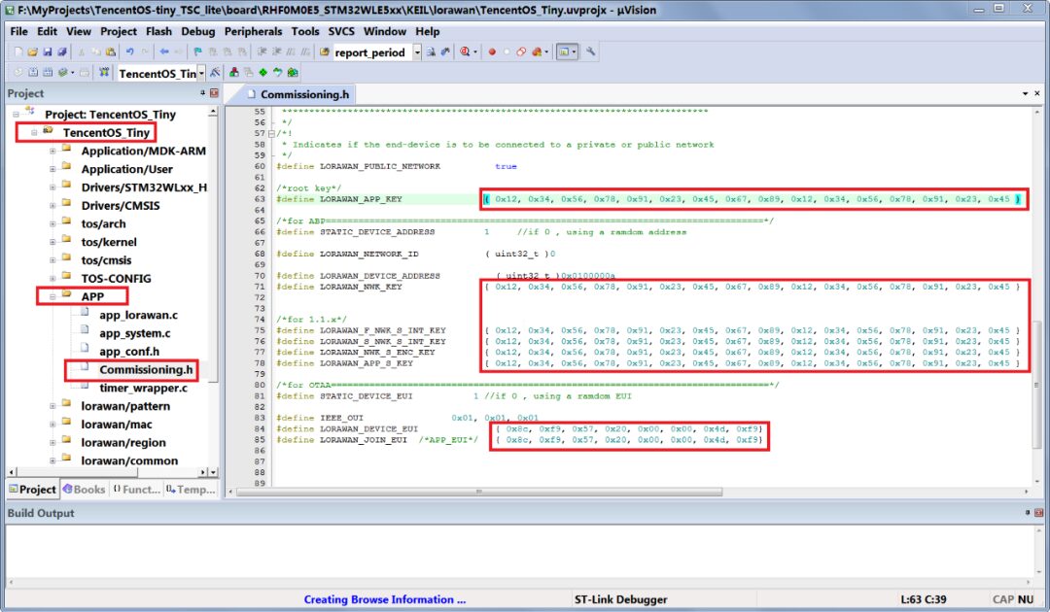Open Manage Run-Time Environment green diamond icon
This screenshot has width=1050, height=612.
click(x=262, y=73)
